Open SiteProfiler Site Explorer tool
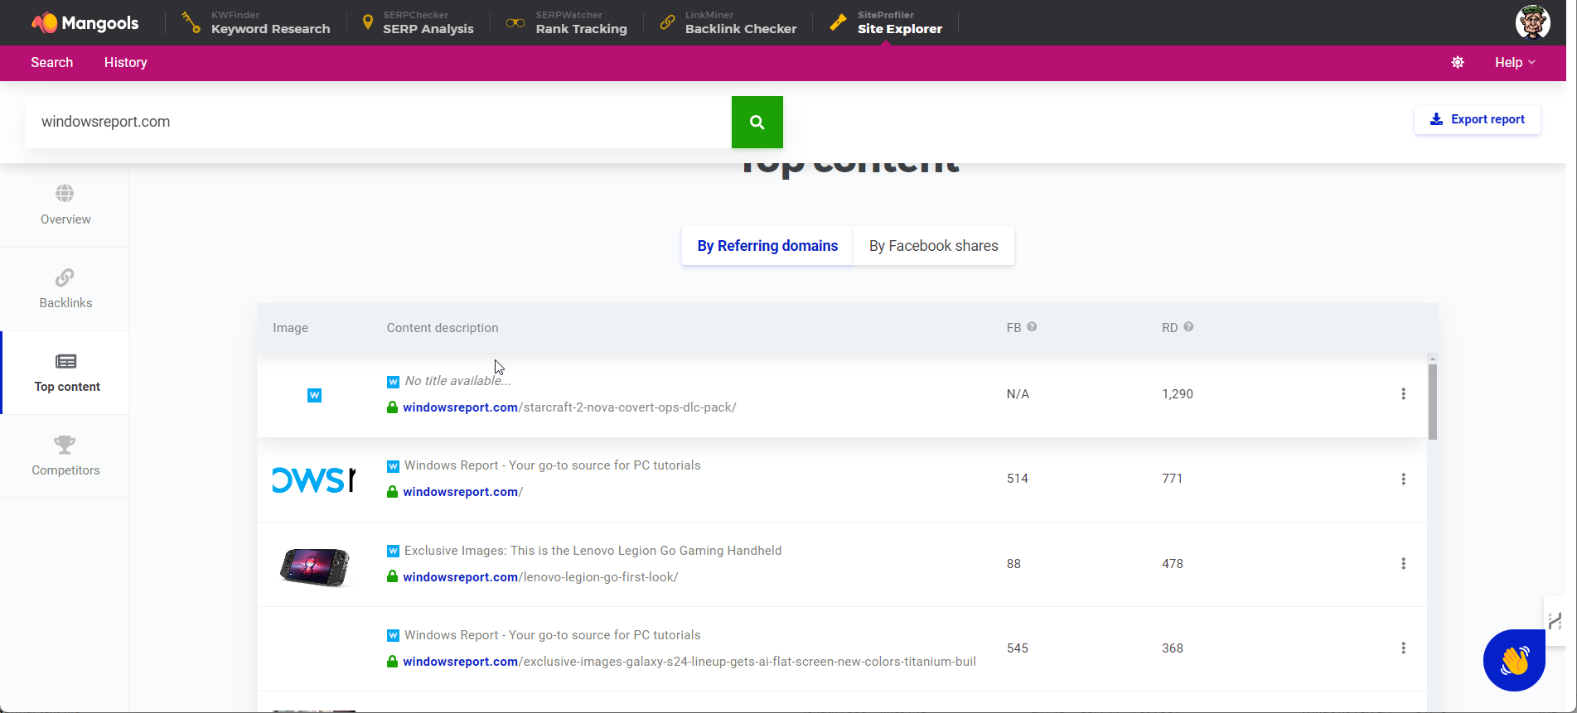1577x713 pixels. click(886, 22)
